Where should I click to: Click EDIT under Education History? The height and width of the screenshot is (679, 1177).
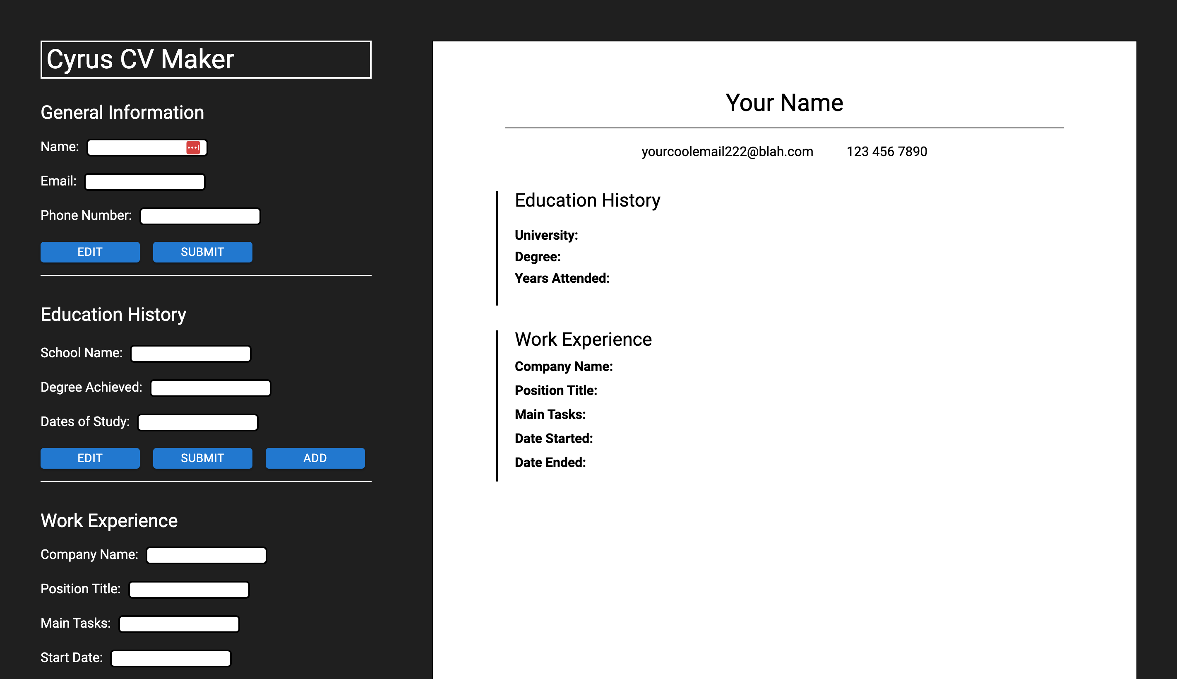point(90,458)
